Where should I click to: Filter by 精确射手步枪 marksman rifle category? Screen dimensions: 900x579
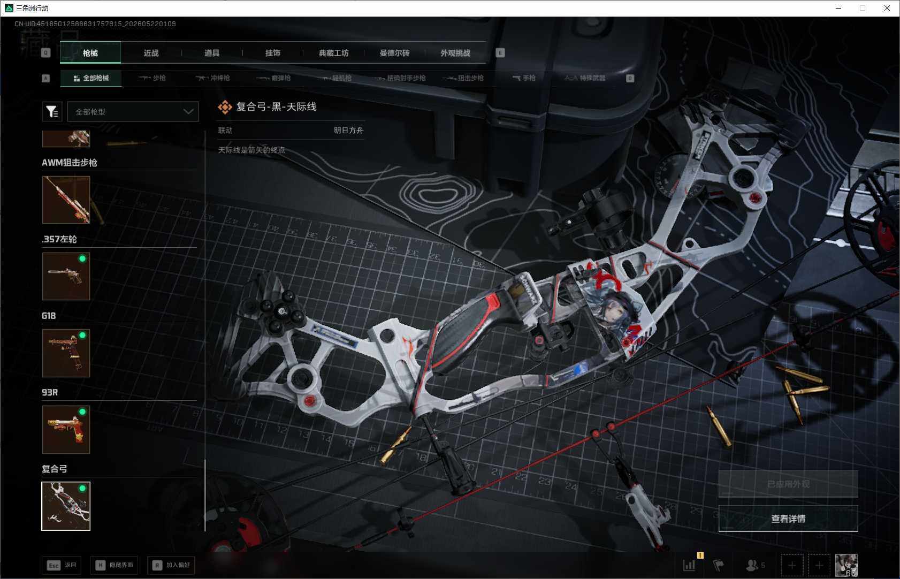point(400,78)
